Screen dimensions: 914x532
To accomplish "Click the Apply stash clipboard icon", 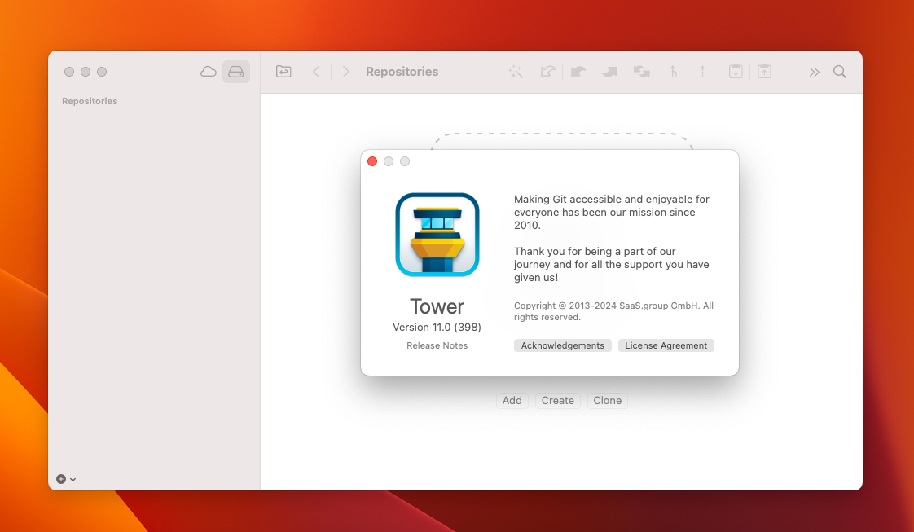I will point(764,72).
